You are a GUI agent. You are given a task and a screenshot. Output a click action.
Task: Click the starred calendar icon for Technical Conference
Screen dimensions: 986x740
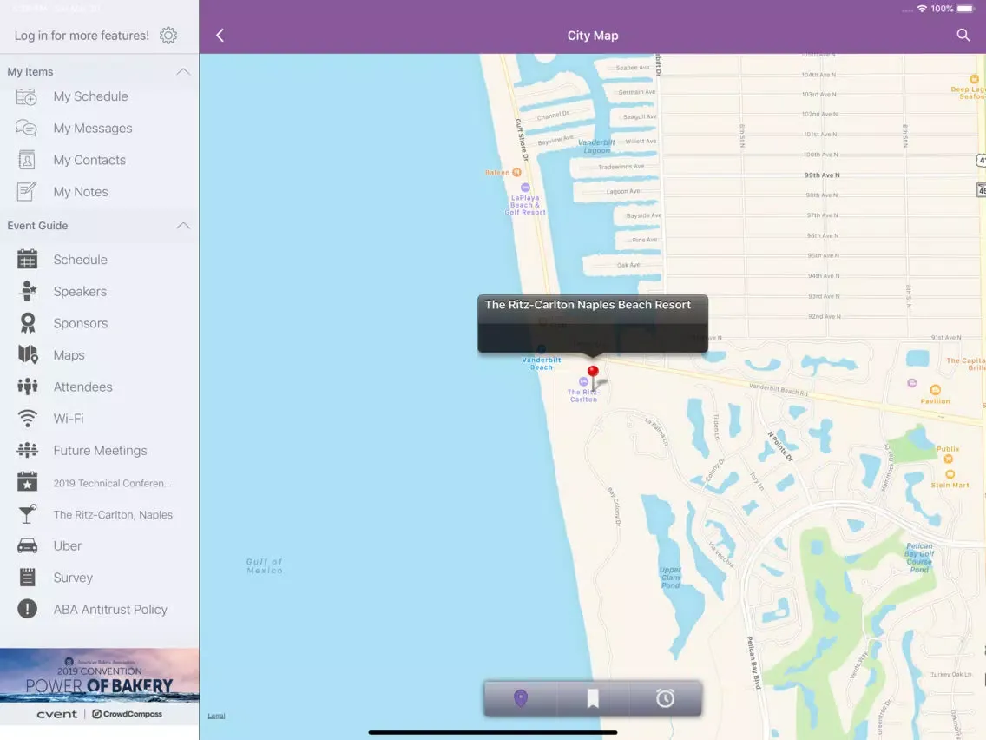click(28, 482)
